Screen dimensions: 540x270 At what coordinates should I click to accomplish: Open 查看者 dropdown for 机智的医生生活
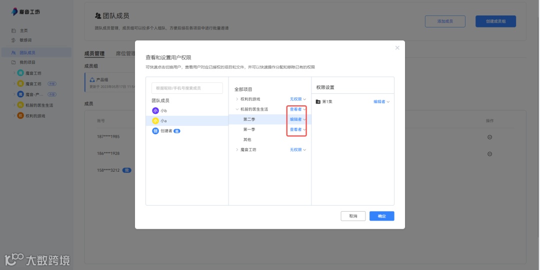pyautogui.click(x=297, y=109)
